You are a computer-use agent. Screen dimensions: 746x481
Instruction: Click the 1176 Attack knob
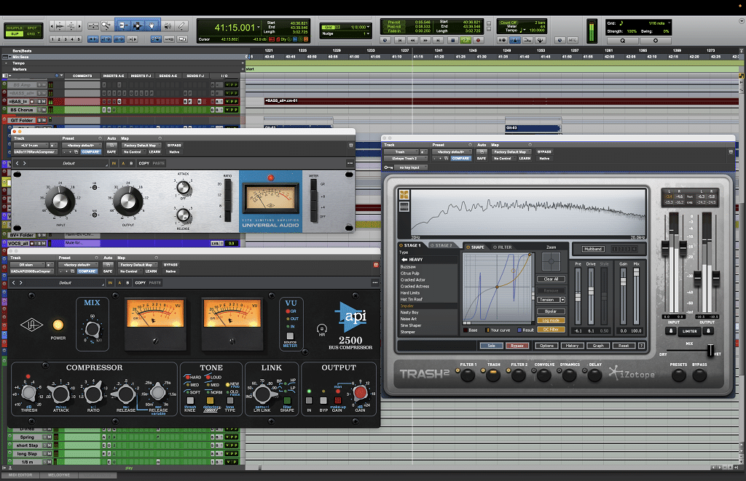184,188
